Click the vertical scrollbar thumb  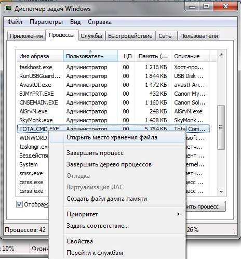click(x=221, y=127)
